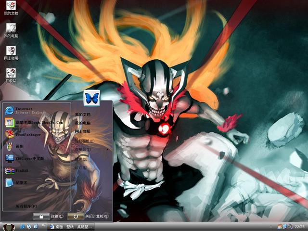The width and height of the screenshot is (308, 231).
Task: Switch to 桌面 - 壁纸 taskbar window
Action: click(x=71, y=227)
